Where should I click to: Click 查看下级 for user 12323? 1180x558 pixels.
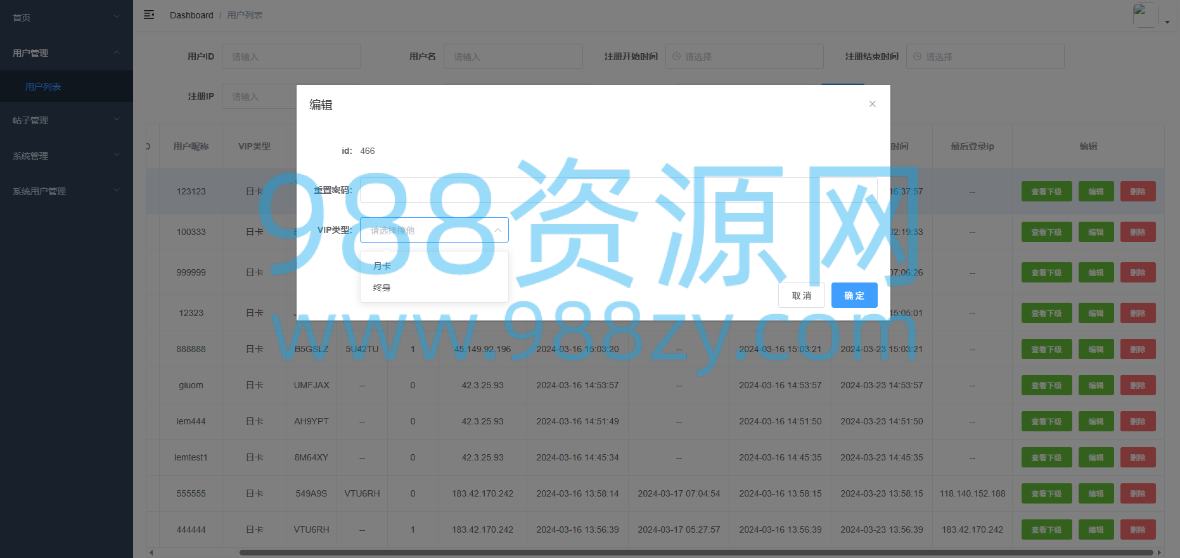point(1046,313)
